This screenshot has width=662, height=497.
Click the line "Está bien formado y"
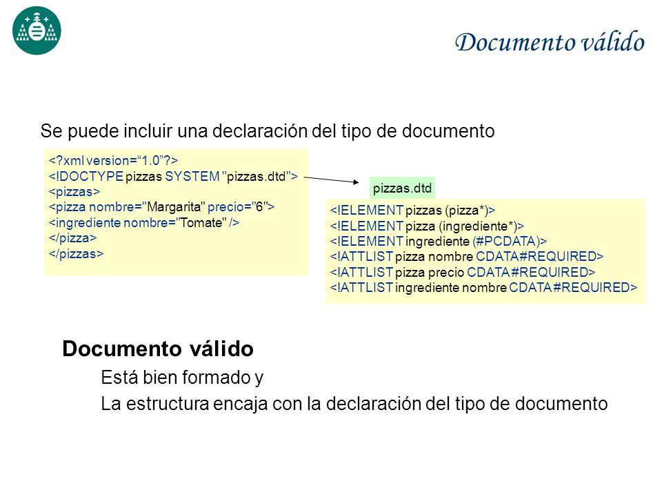click(x=182, y=378)
